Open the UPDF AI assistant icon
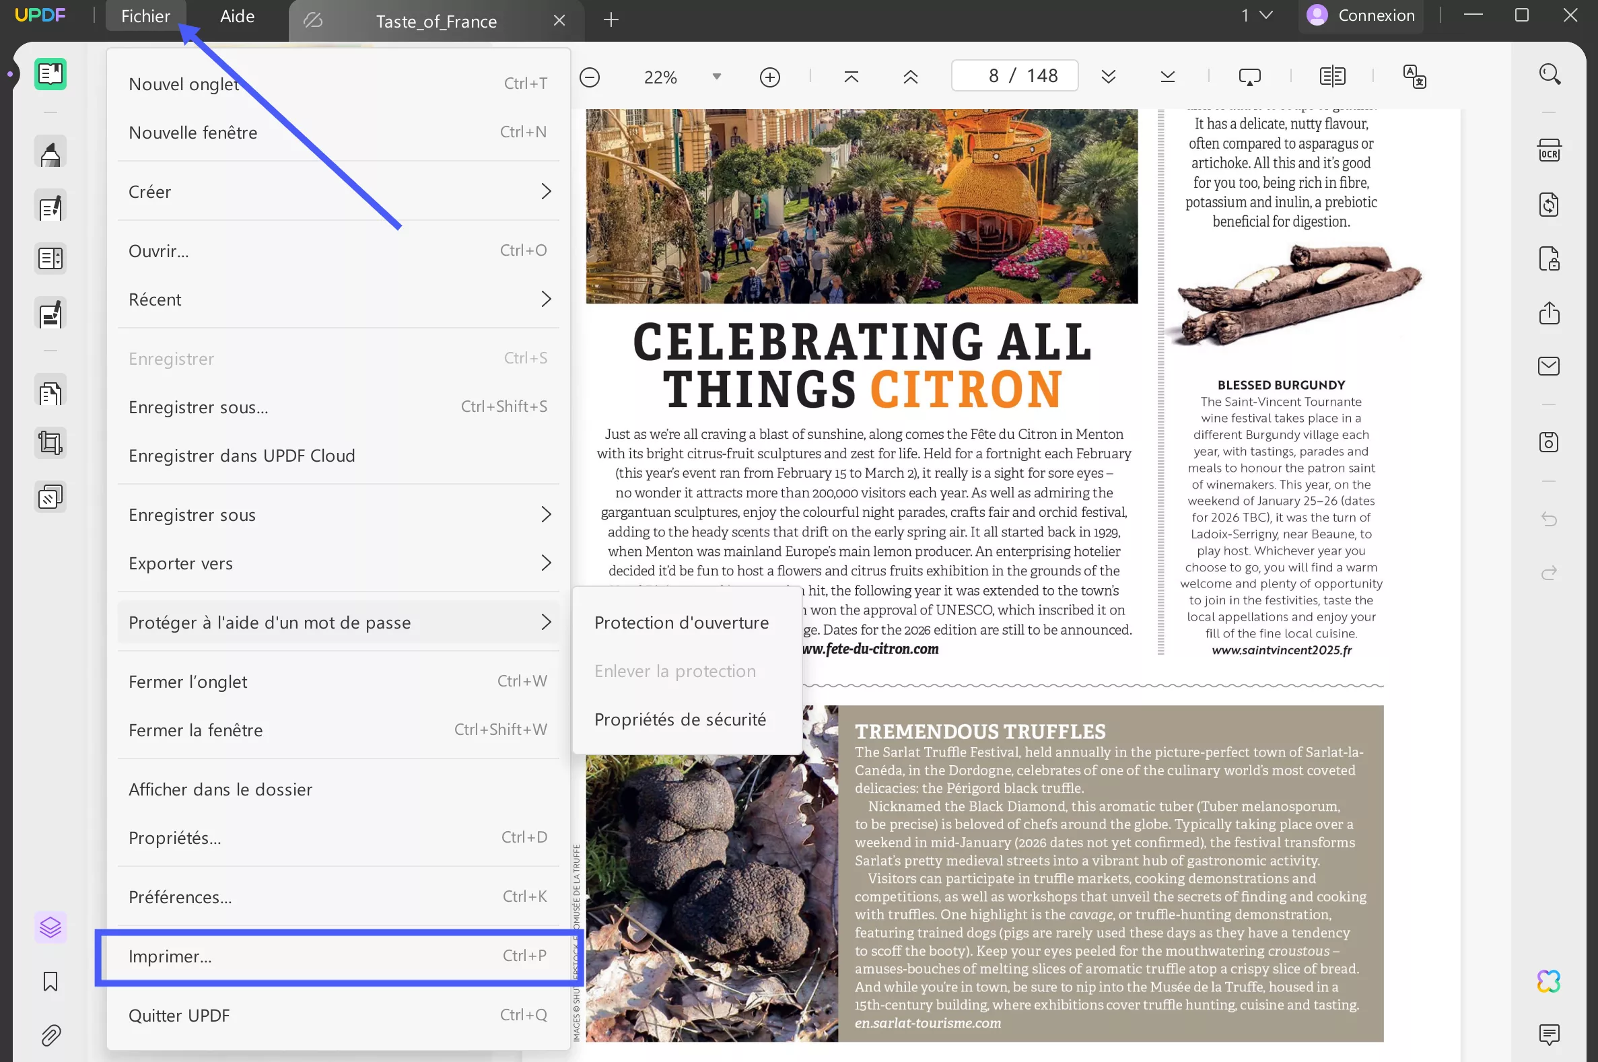 click(x=1549, y=981)
